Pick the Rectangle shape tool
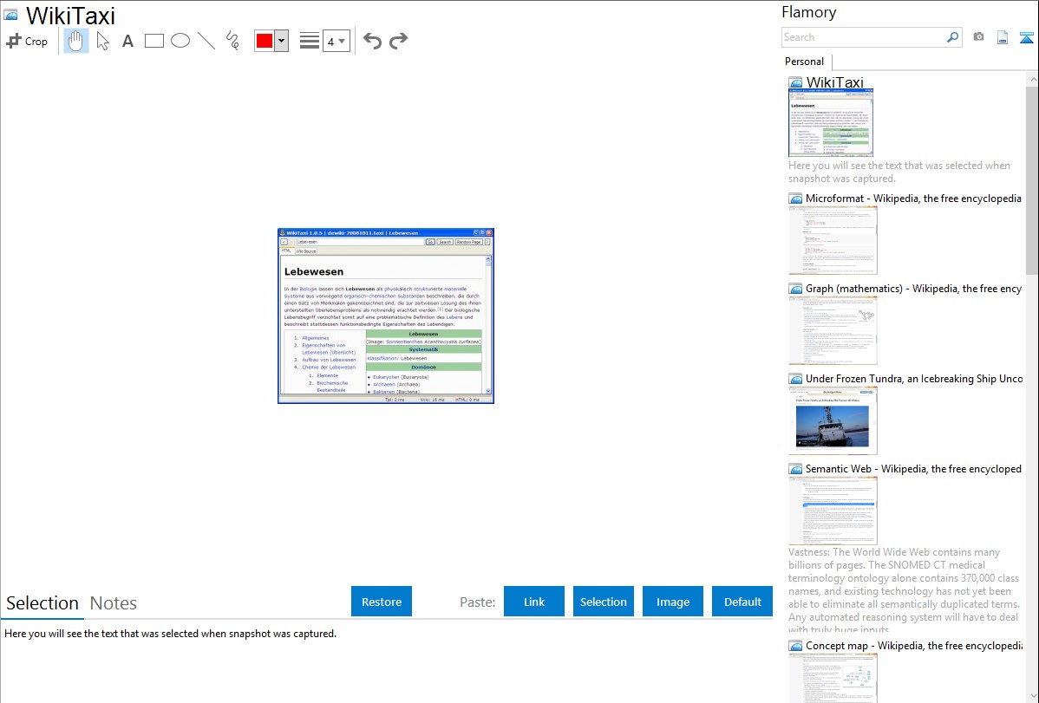The image size is (1039, 703). 154,41
